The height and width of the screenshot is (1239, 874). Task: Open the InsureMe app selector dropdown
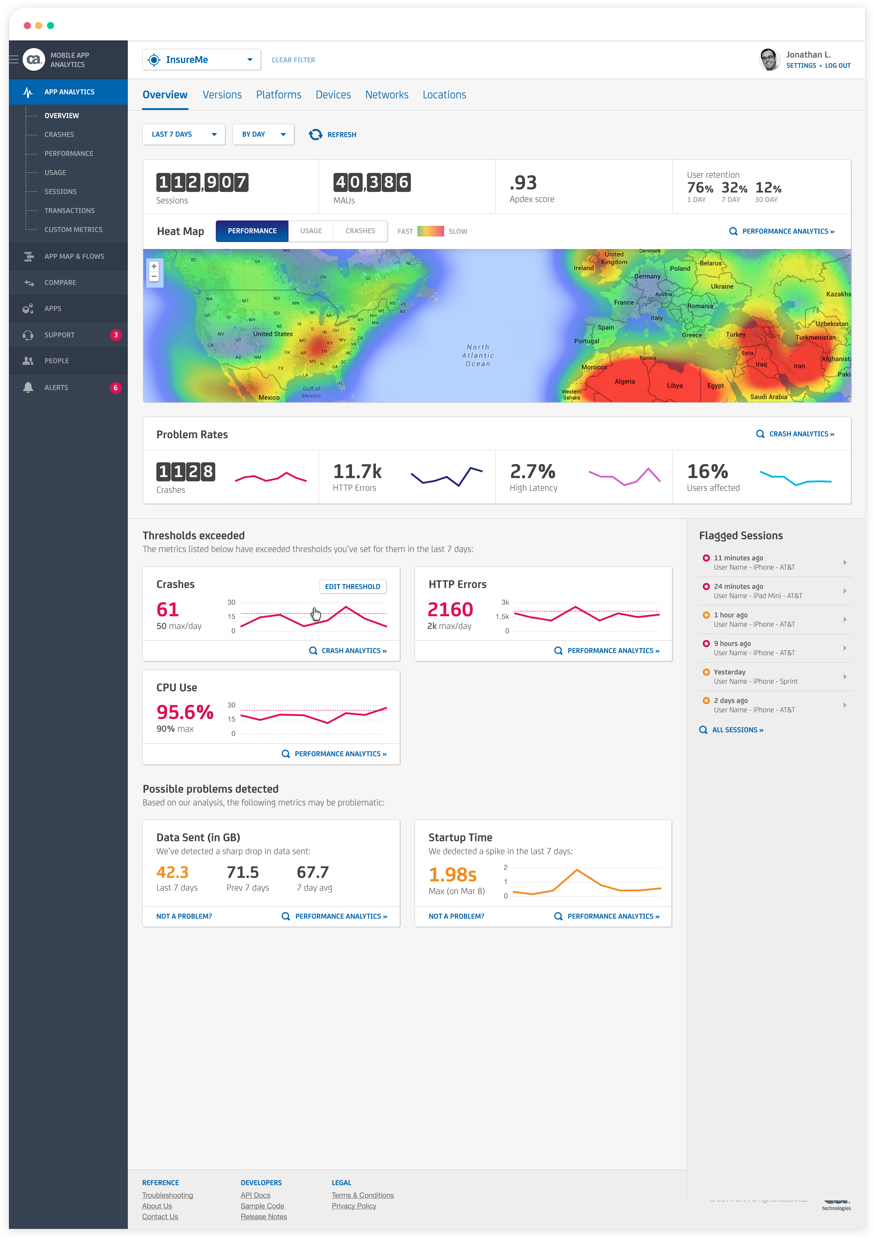coord(201,60)
